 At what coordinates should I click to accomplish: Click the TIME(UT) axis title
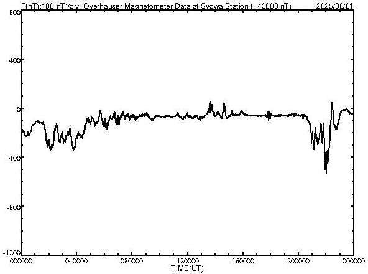[x=187, y=268]
